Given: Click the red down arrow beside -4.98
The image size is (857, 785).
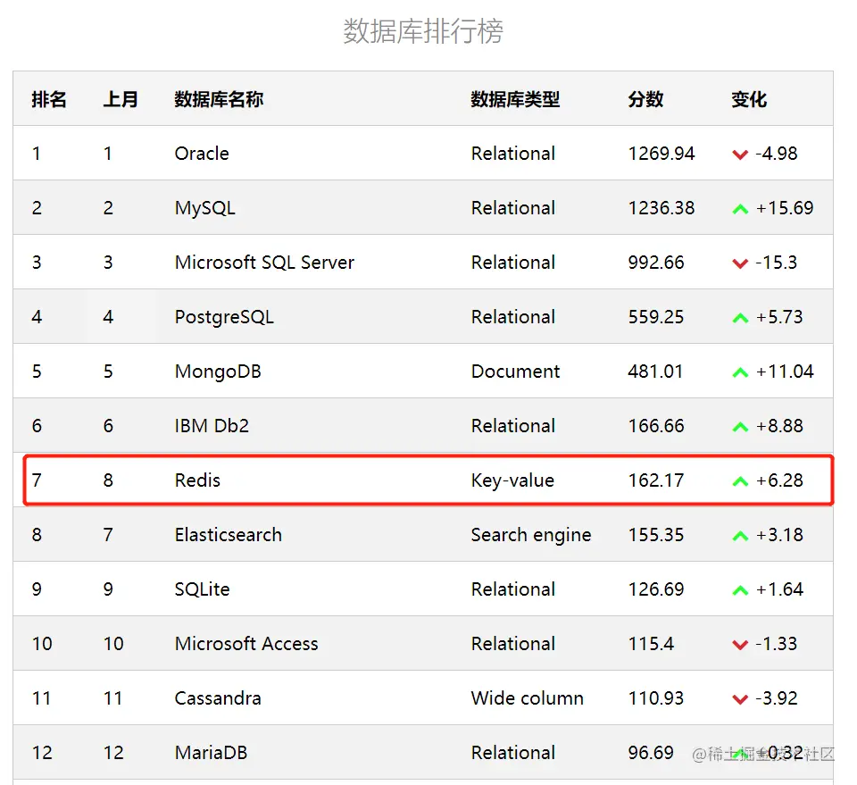Looking at the screenshot, I should (740, 154).
